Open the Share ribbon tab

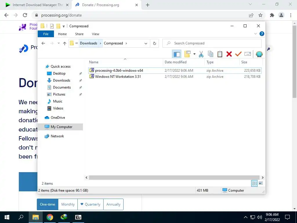point(79,34)
